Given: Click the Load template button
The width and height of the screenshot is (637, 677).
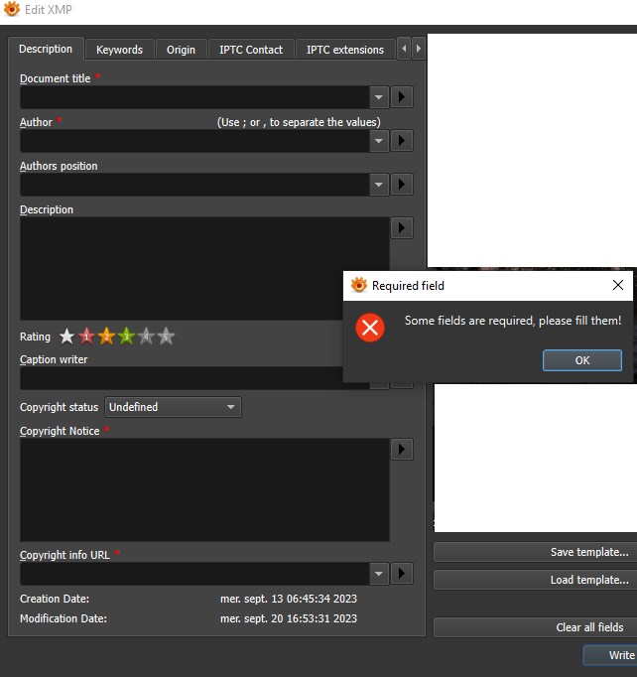Looking at the screenshot, I should point(535,580).
